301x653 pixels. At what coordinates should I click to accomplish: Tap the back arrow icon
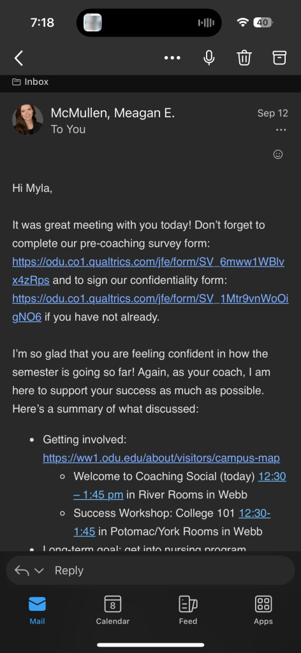tap(18, 58)
